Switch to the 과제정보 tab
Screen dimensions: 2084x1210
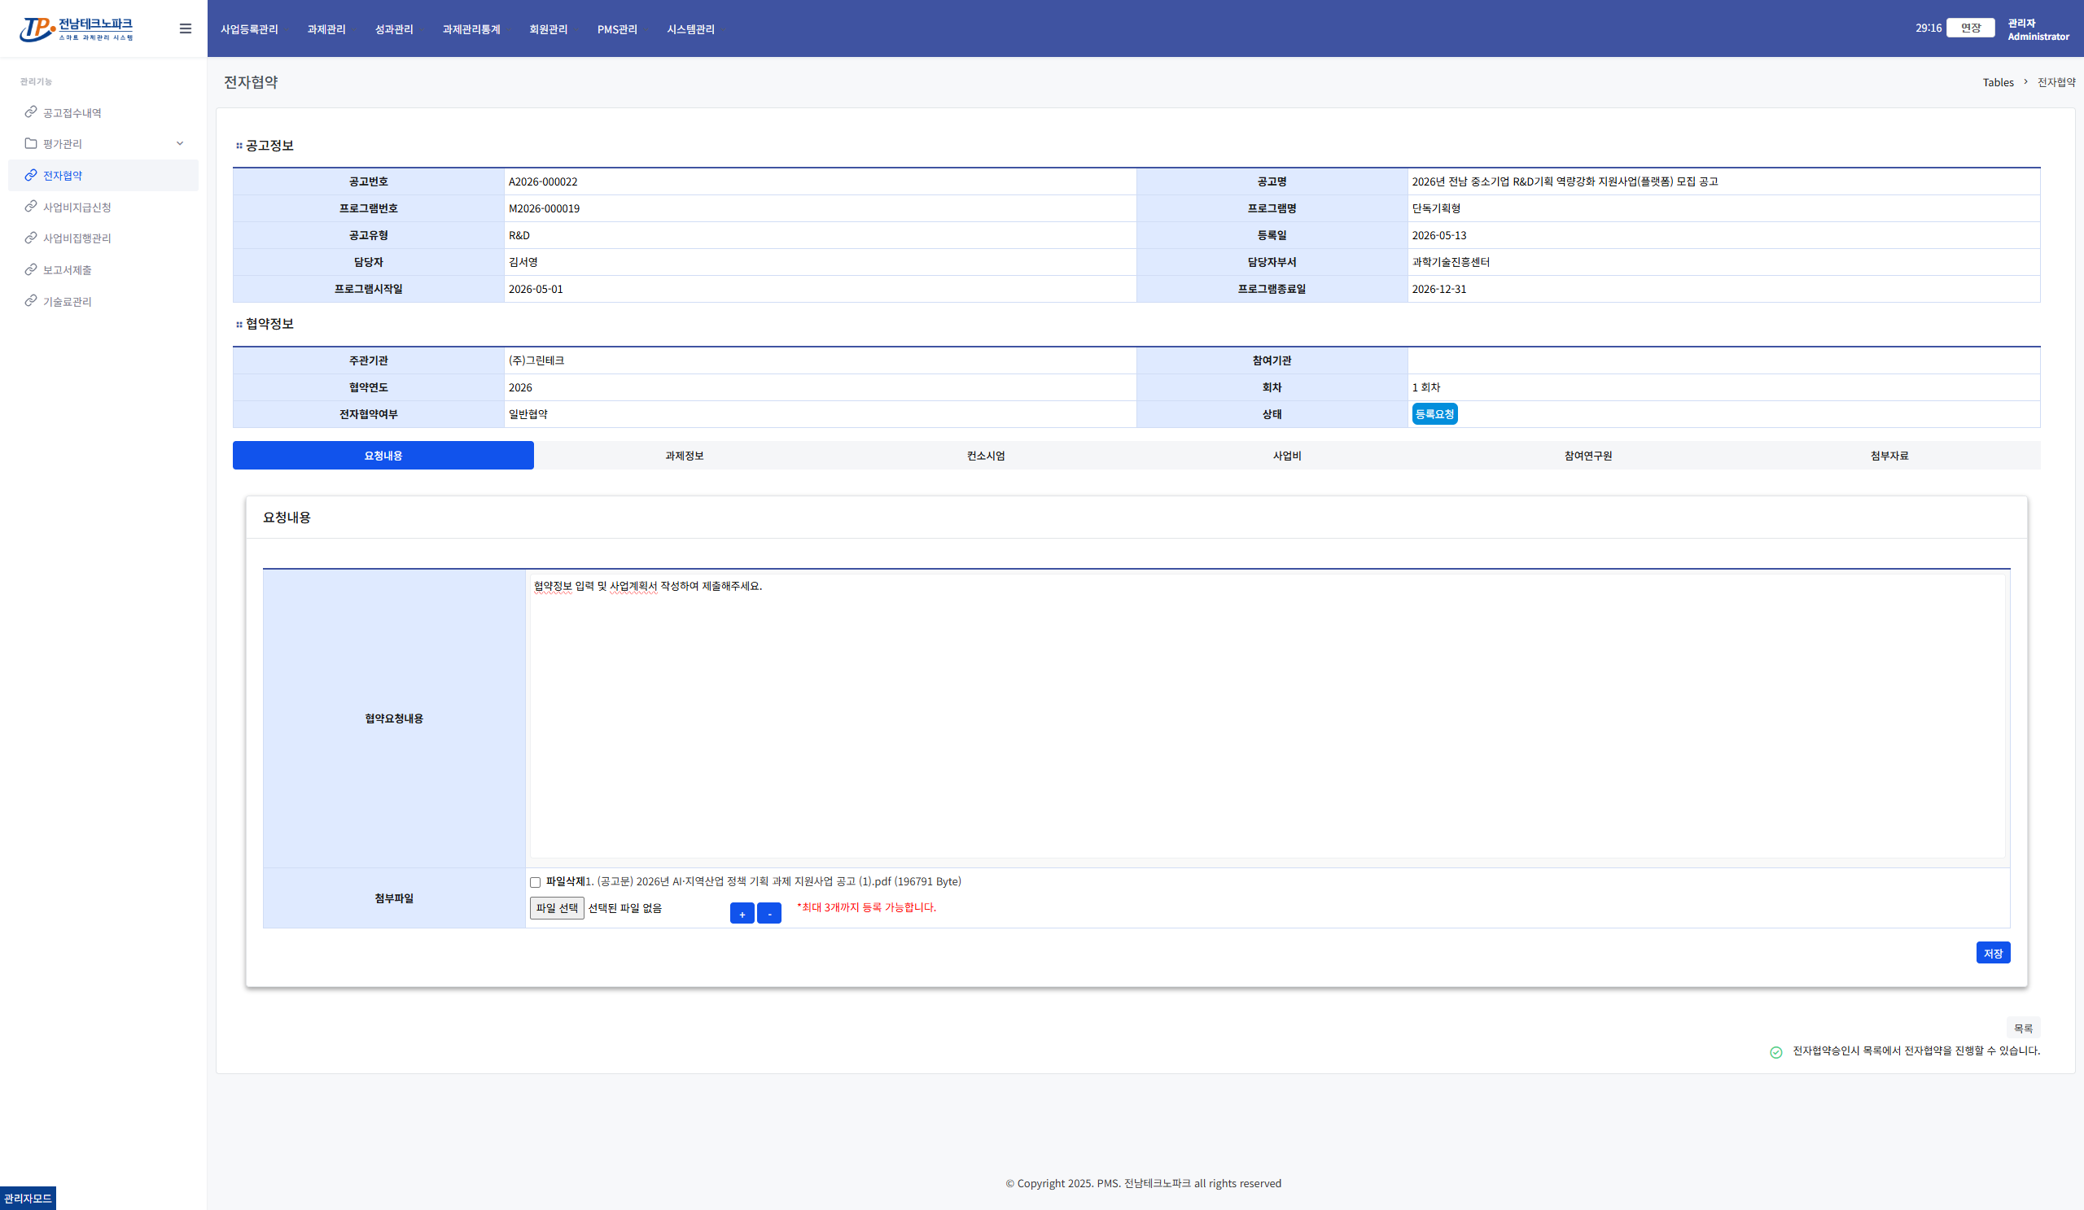(685, 456)
